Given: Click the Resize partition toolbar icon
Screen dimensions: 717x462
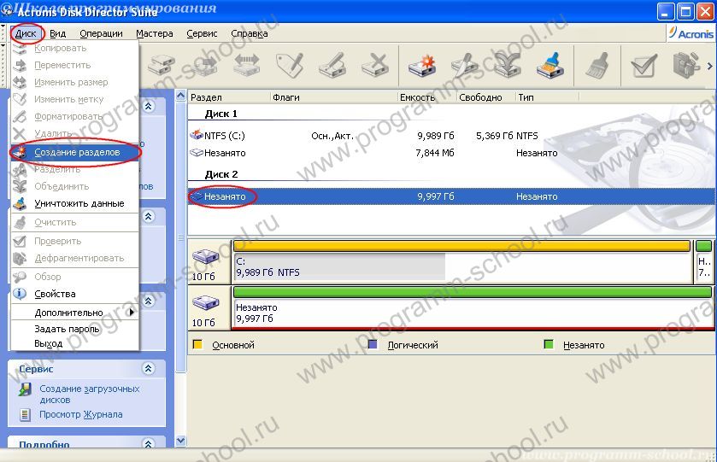Looking at the screenshot, I should tap(247, 64).
